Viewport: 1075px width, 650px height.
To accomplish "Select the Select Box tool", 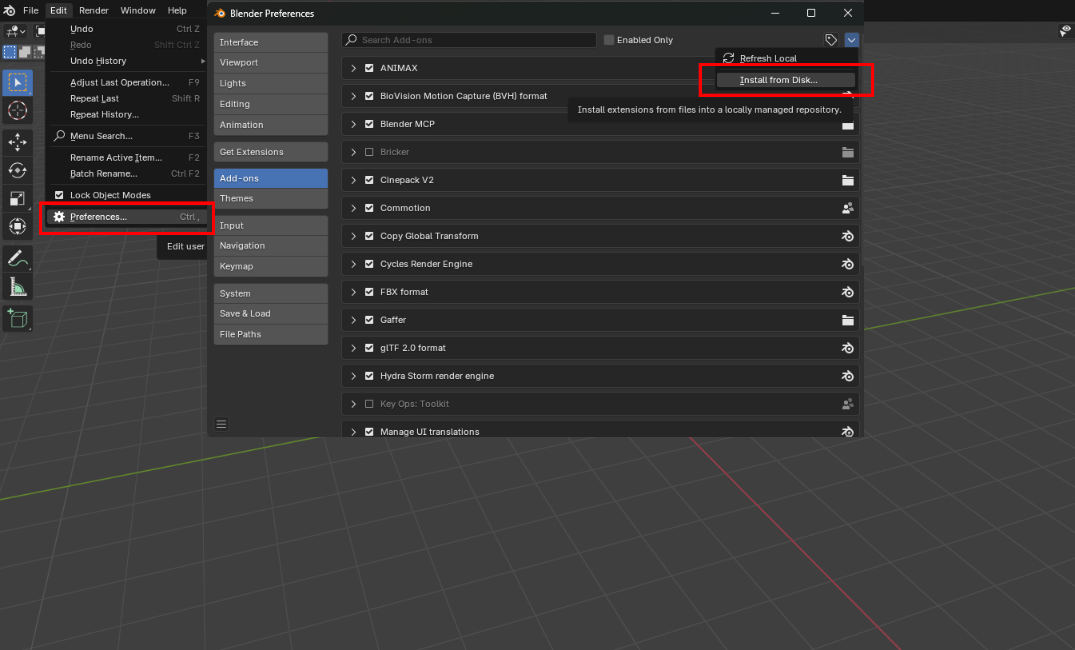I will tap(18, 83).
